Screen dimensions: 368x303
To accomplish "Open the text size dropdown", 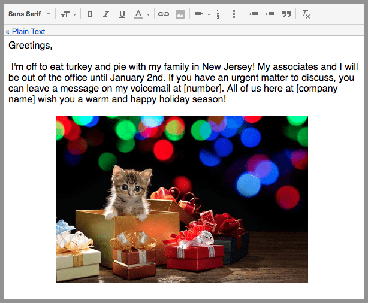I will pyautogui.click(x=68, y=14).
